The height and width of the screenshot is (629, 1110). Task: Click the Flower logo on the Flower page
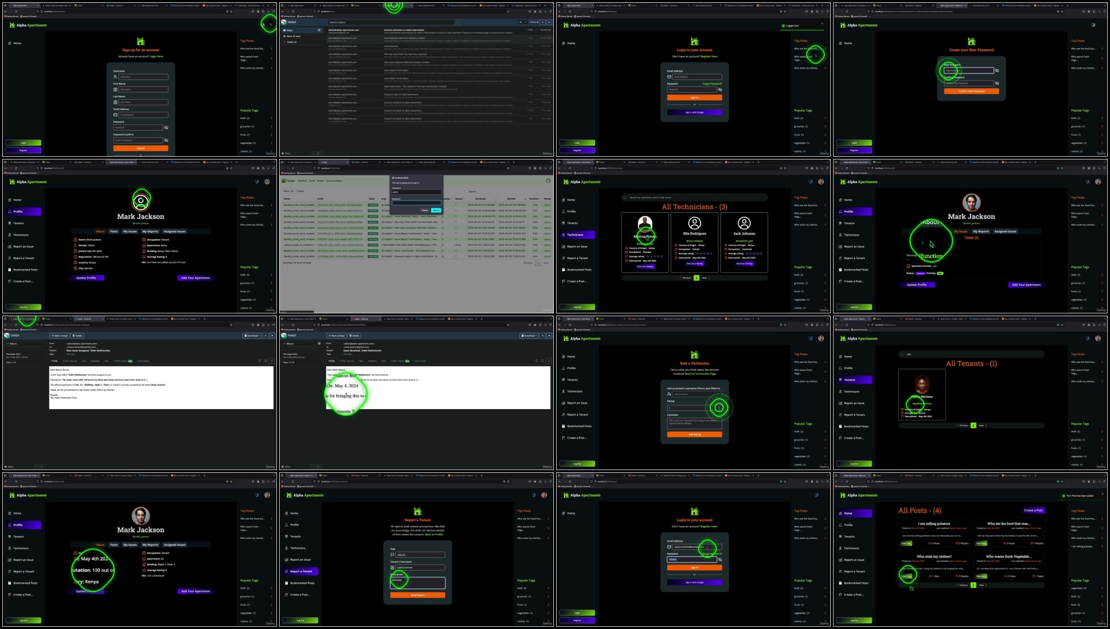284,181
